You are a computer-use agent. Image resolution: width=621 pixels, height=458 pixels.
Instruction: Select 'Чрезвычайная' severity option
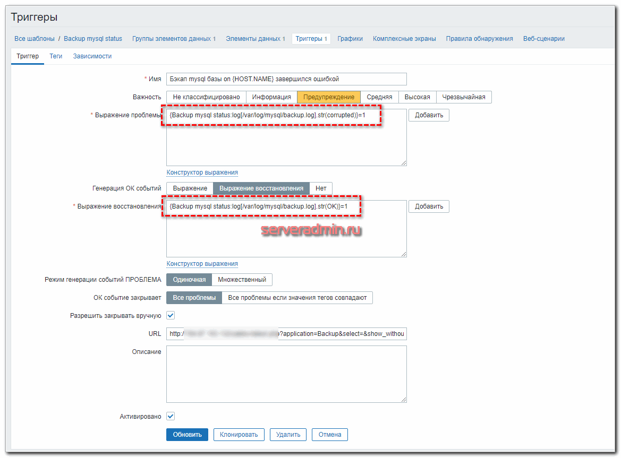tap(464, 97)
